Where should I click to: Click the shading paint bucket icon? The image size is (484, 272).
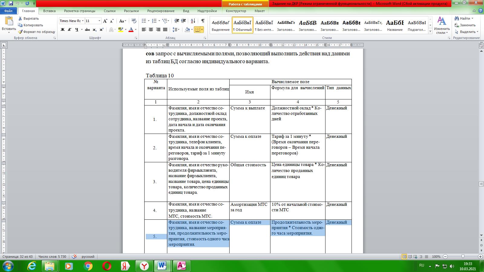[187, 30]
